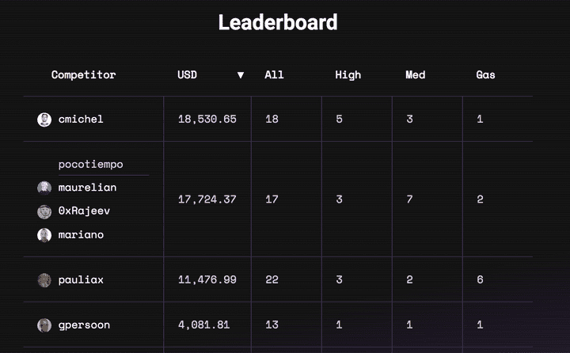The width and height of the screenshot is (570, 353).
Task: Click cmichel's avatar icon
Action: point(44,120)
